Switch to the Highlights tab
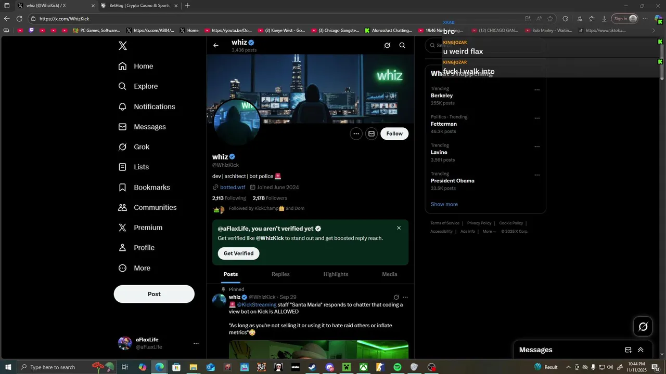 [336, 274]
